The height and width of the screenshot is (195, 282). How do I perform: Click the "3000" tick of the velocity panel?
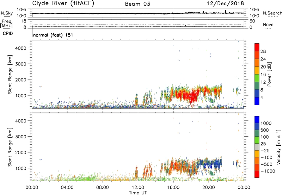click(21, 137)
